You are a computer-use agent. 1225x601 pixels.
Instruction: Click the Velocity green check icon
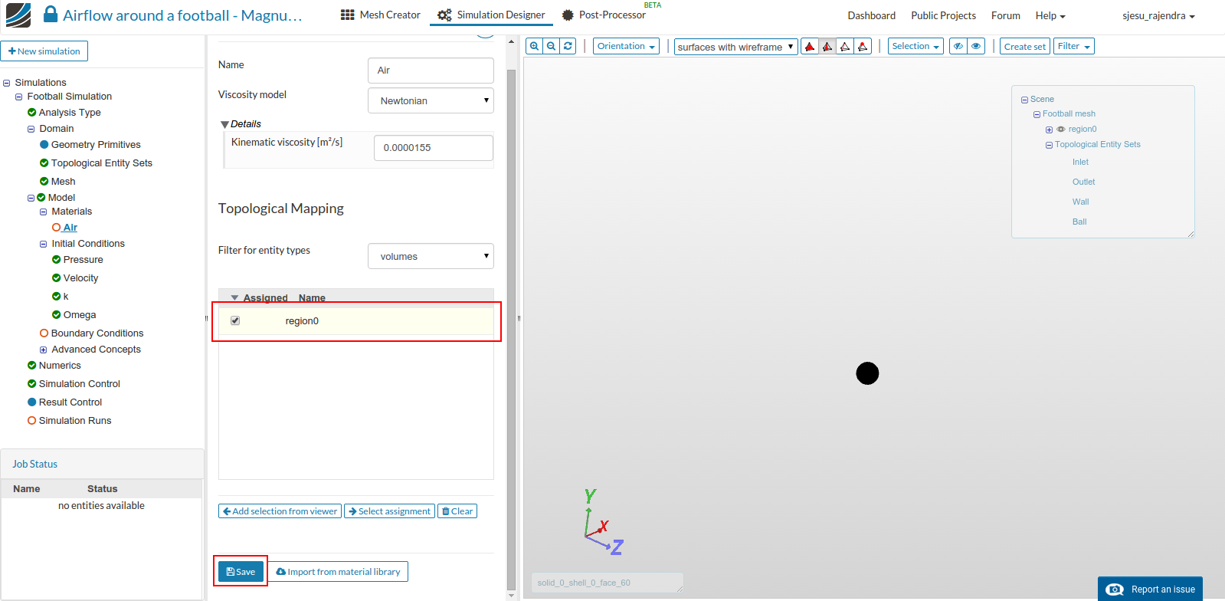pos(56,278)
